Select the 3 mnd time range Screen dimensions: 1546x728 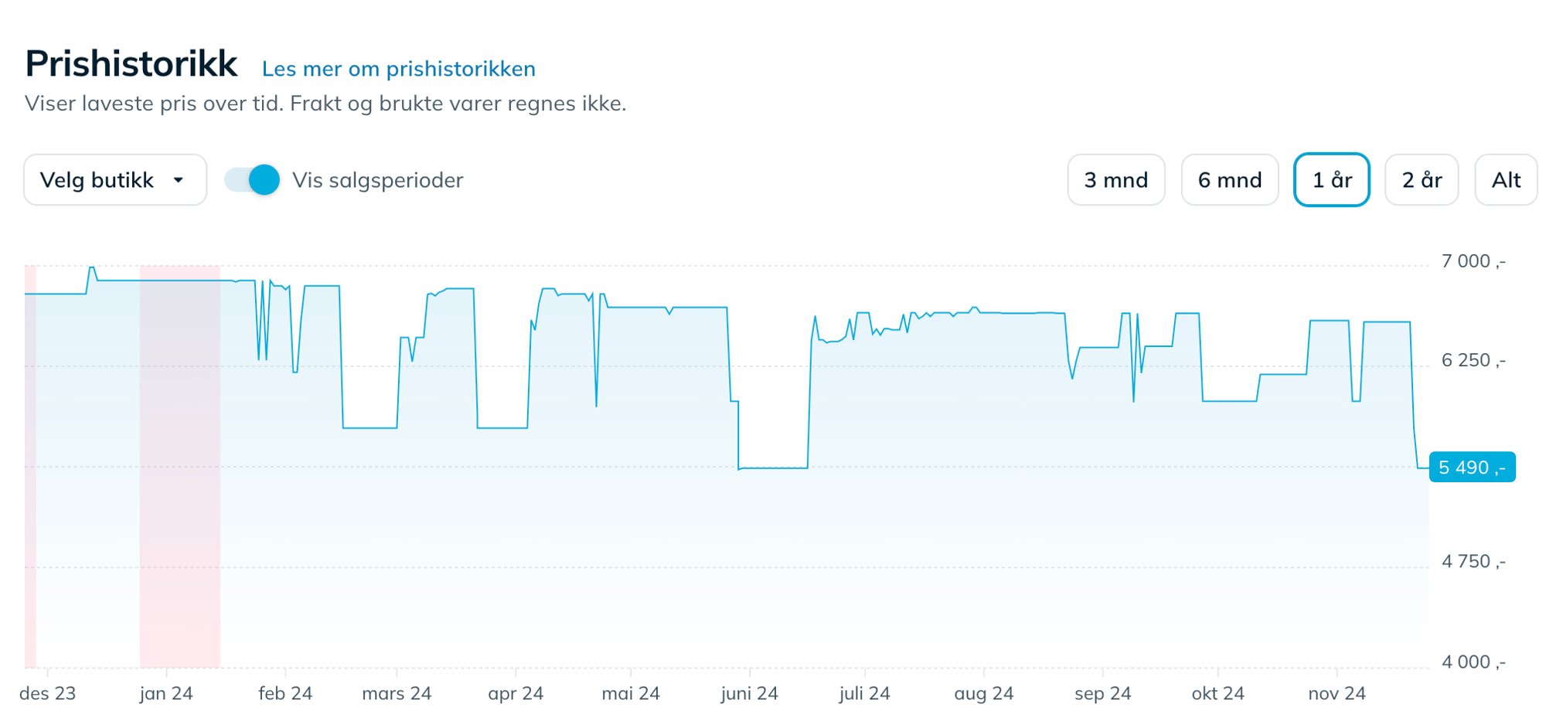tap(1115, 180)
